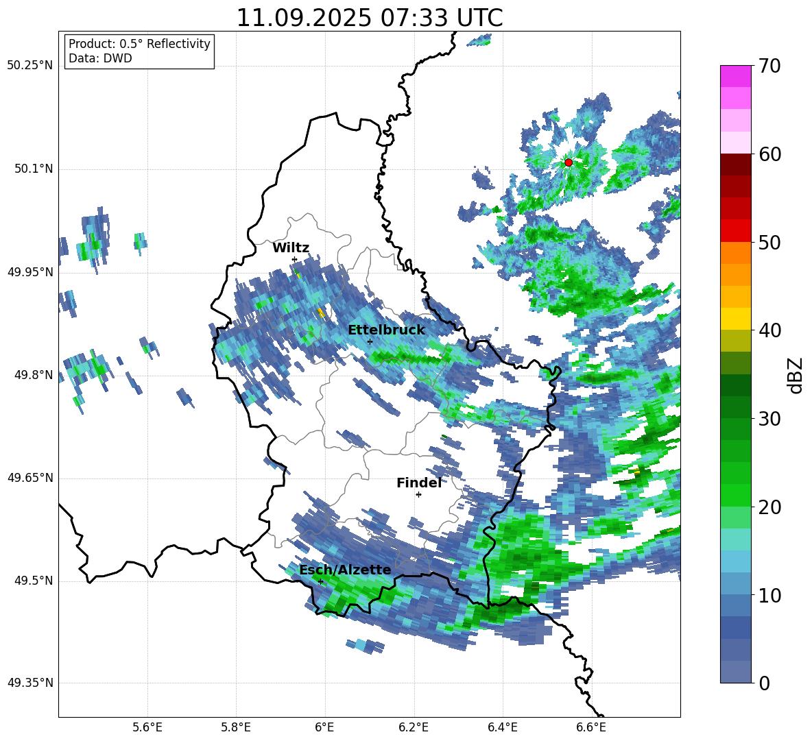Click the Ettelbruck station cross marker
The height and width of the screenshot is (741, 812).
(370, 341)
